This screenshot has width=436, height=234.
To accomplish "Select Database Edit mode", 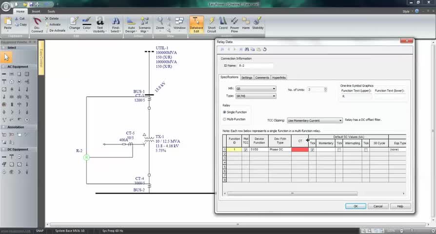I will (x=197, y=25).
